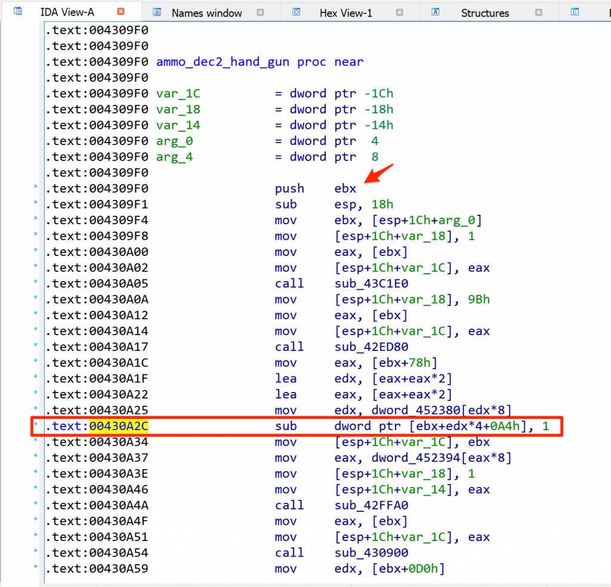Switch to the Names window tab
The height and width of the screenshot is (587, 611).
pyautogui.click(x=206, y=13)
